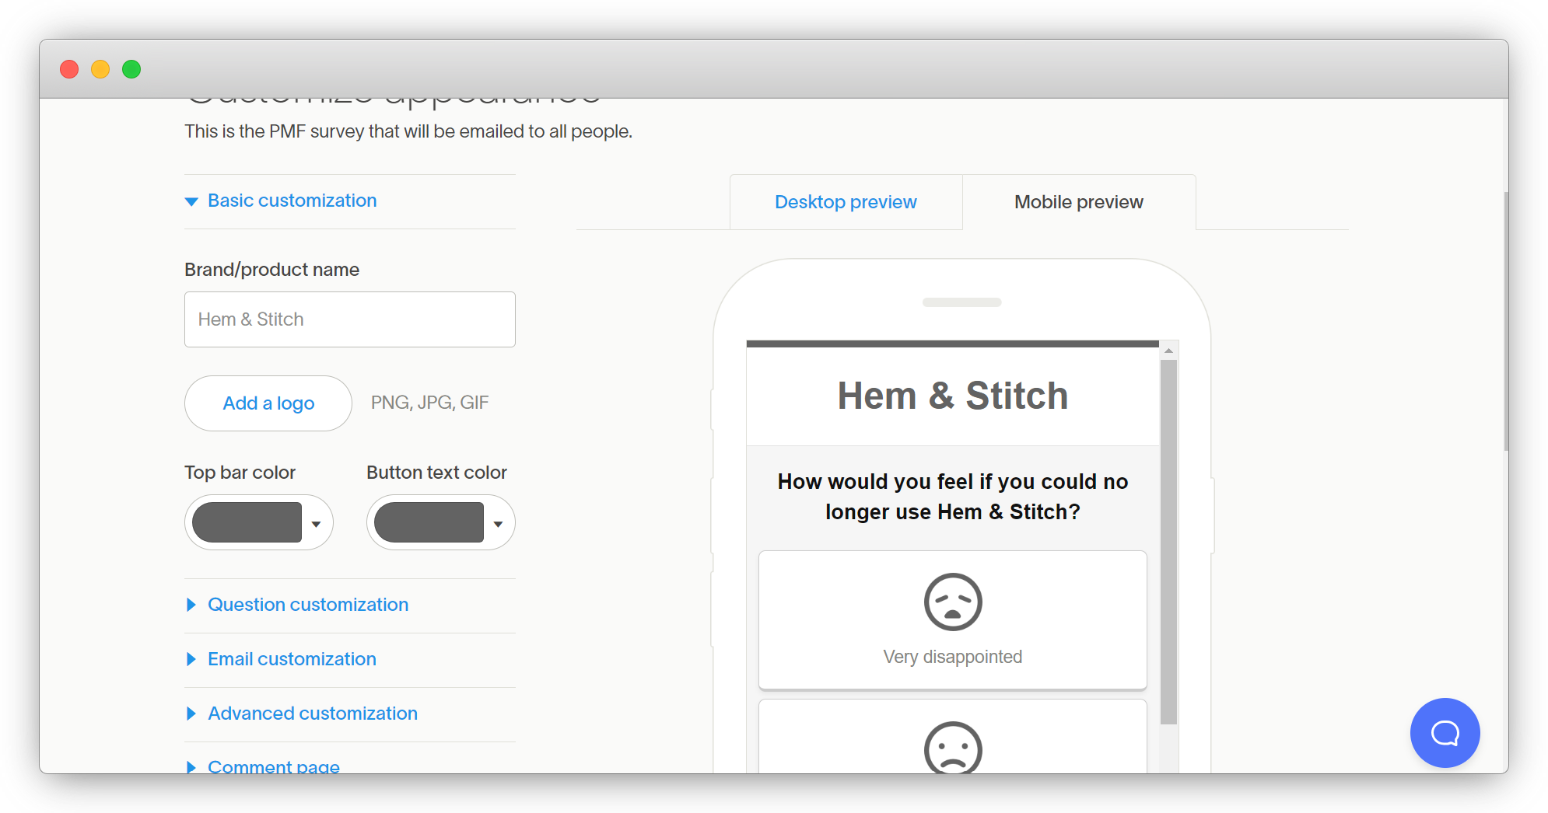1548x813 pixels.
Task: Minimize the window with the yellow button
Action: pos(100,69)
